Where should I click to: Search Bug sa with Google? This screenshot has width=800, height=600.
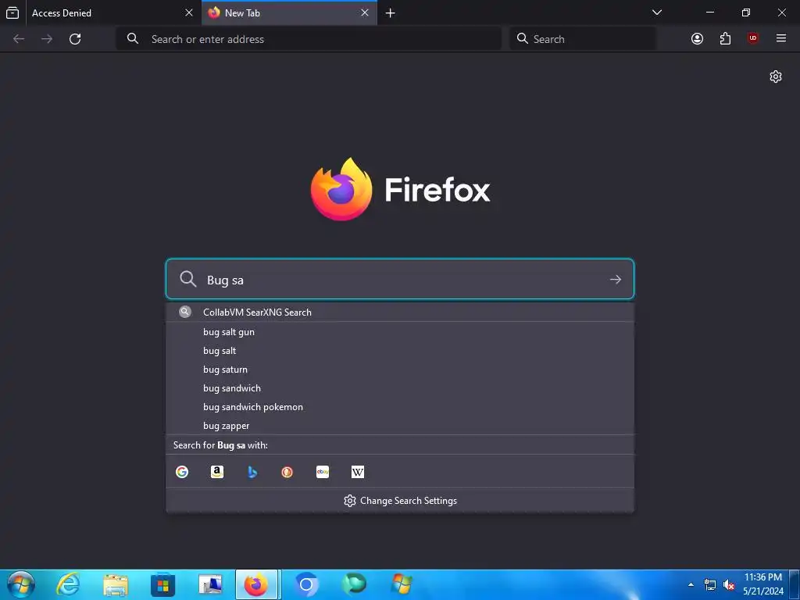click(x=182, y=472)
